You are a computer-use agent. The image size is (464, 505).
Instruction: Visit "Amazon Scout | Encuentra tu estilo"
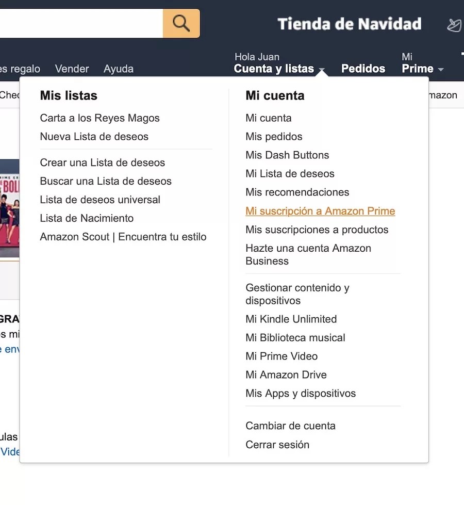(x=123, y=237)
